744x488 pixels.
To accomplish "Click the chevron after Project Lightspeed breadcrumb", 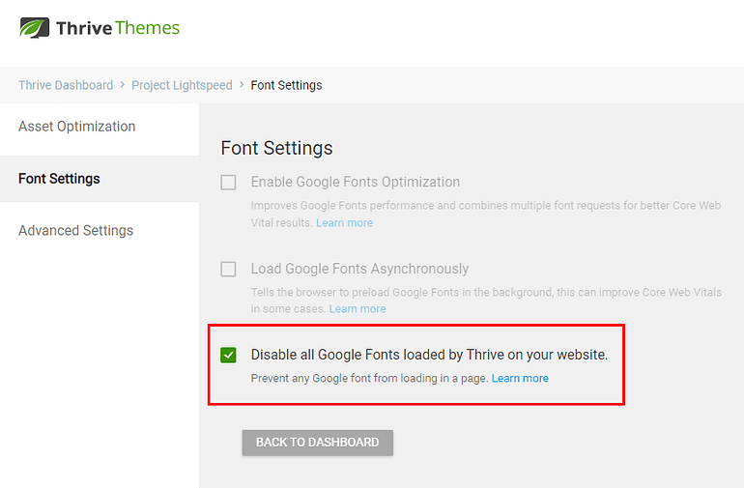I will click(x=242, y=84).
